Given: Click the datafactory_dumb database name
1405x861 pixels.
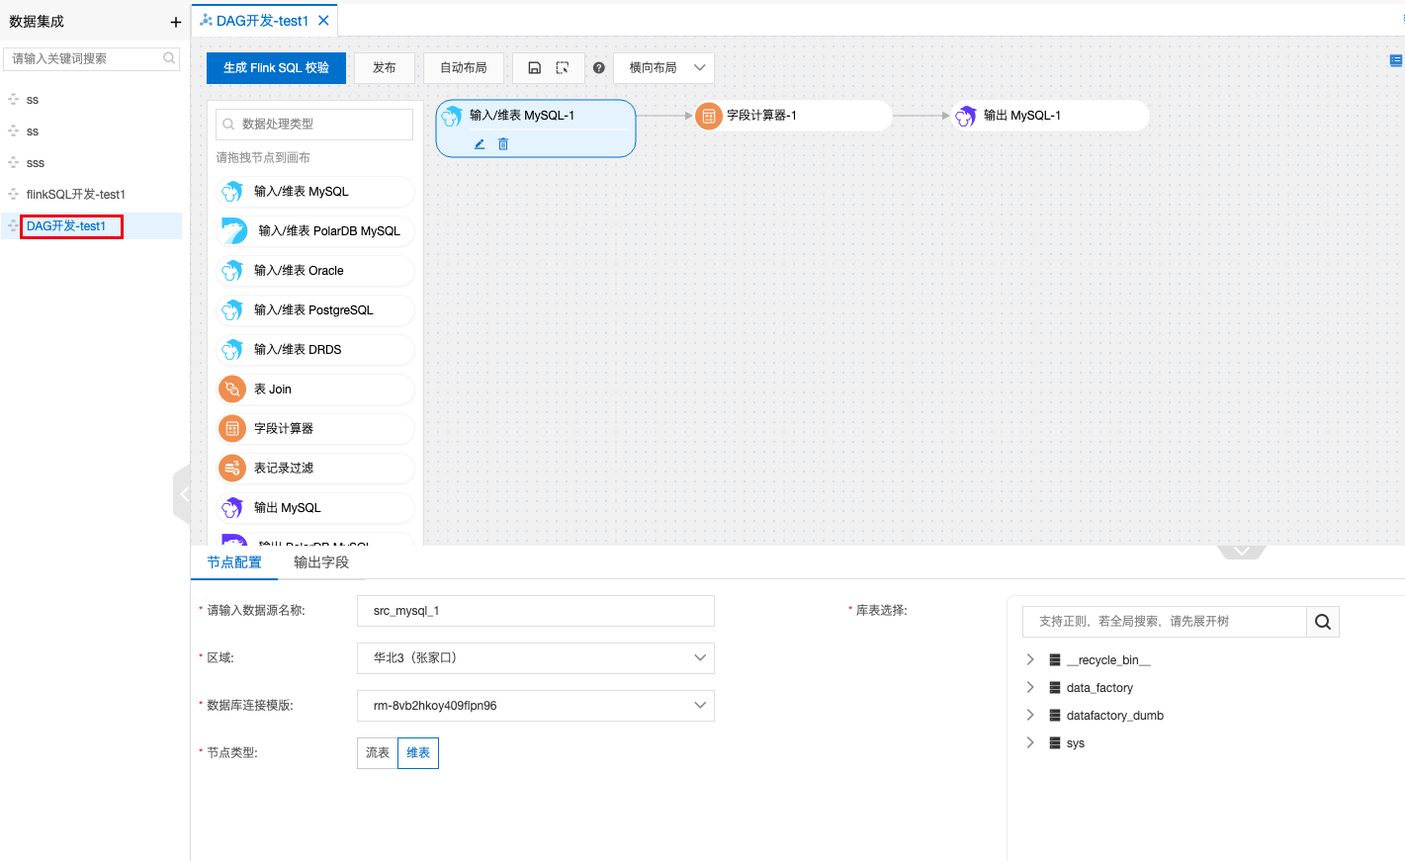Looking at the screenshot, I should [1115, 716].
